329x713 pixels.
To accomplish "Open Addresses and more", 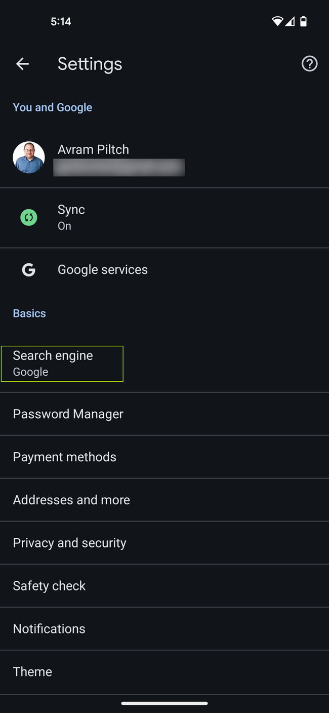I will (x=164, y=499).
